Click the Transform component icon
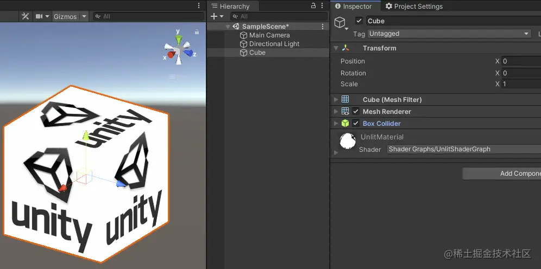 [x=345, y=48]
